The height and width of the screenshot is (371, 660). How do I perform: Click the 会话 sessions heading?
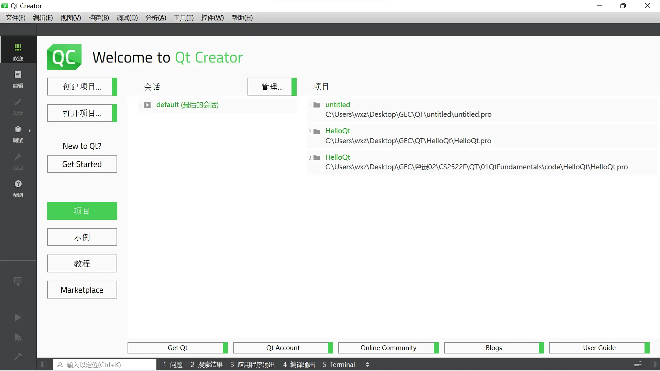point(152,87)
